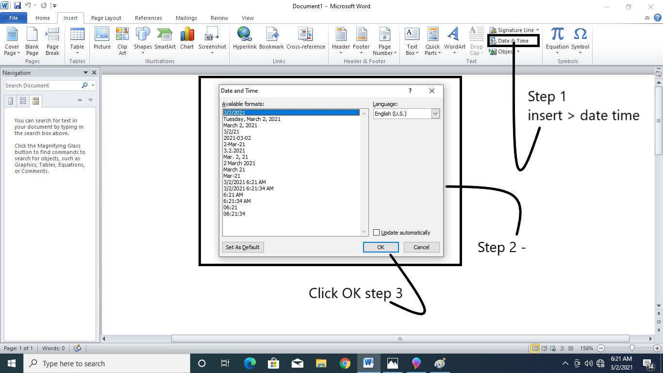The width and height of the screenshot is (663, 373).
Task: Click the Save icon in quick access toolbar
Action: point(17,6)
